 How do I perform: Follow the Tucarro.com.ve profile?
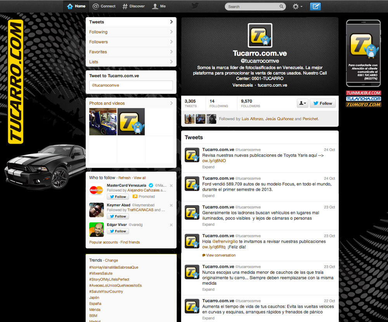coord(322,103)
